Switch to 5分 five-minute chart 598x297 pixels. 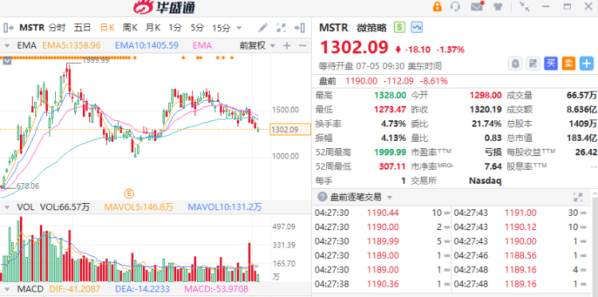click(198, 27)
